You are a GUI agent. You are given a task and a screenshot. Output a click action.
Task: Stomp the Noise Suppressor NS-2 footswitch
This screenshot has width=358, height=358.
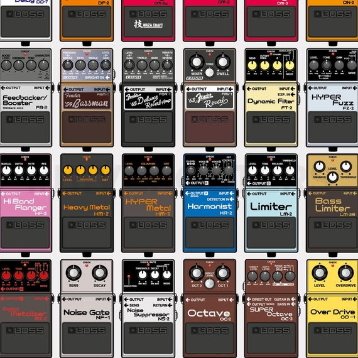pos(148,339)
